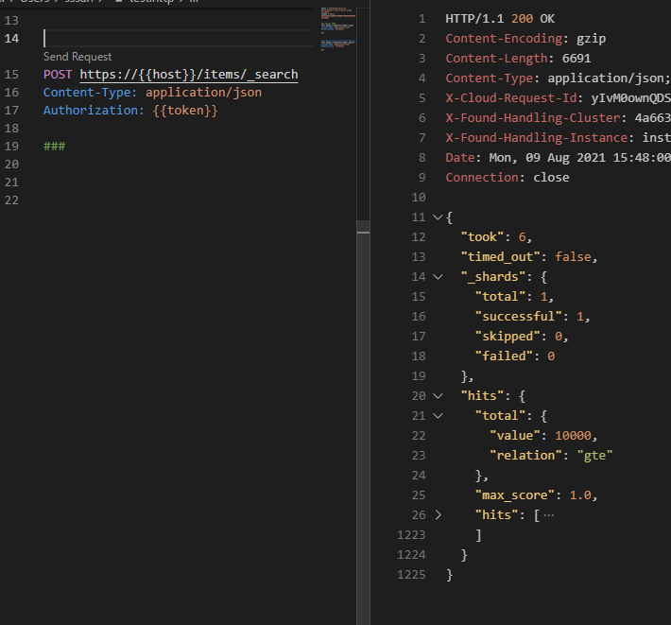Screen dimensions: 671x625
Task: Collapse the "total" object fold arrow
Action: [437, 416]
